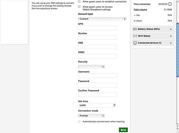Open the Connection mode Prompt dropdown

91,116
